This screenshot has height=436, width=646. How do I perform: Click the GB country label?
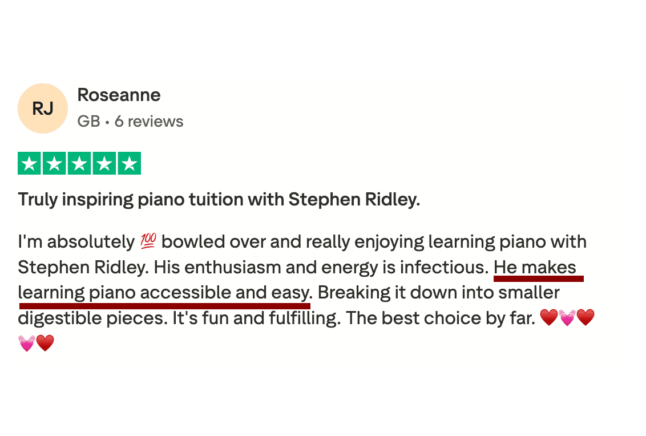(88, 121)
